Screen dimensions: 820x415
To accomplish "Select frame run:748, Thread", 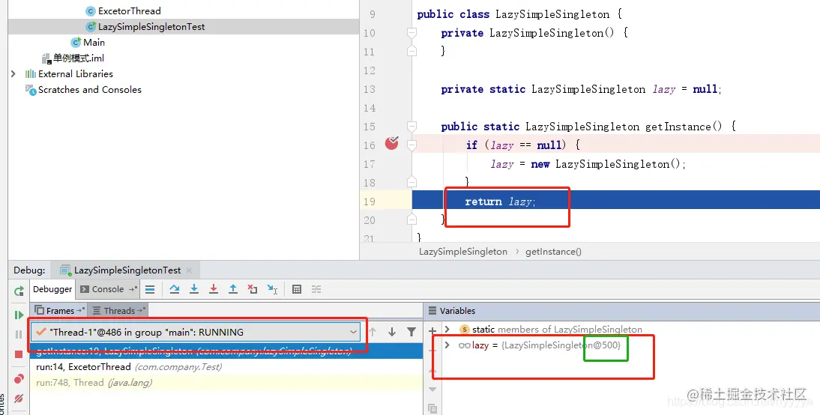I will [x=226, y=383].
